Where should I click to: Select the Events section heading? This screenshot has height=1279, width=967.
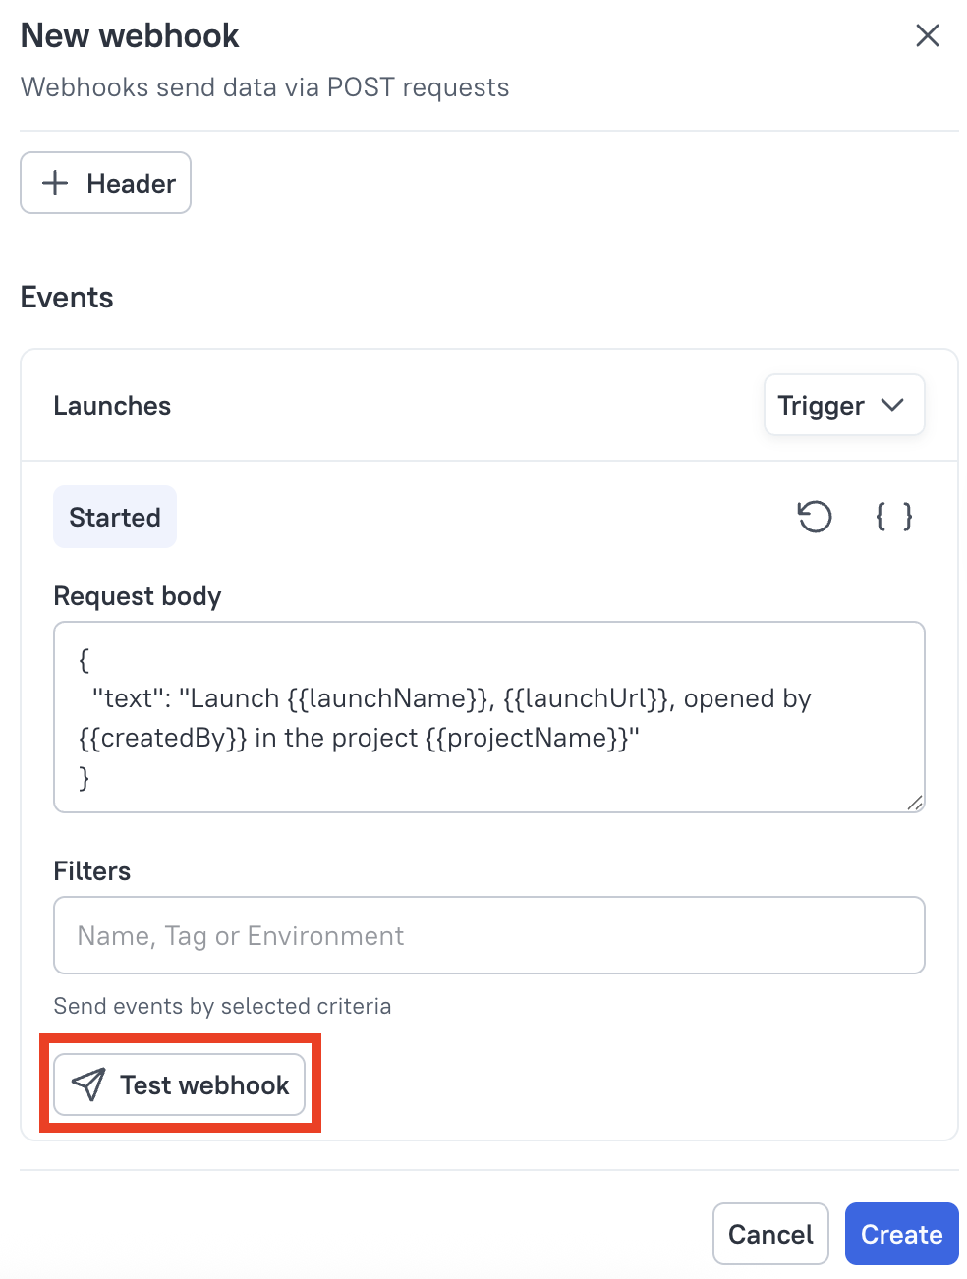(x=66, y=297)
